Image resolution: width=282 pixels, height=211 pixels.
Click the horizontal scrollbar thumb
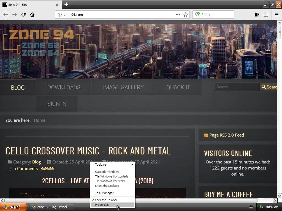131,200
